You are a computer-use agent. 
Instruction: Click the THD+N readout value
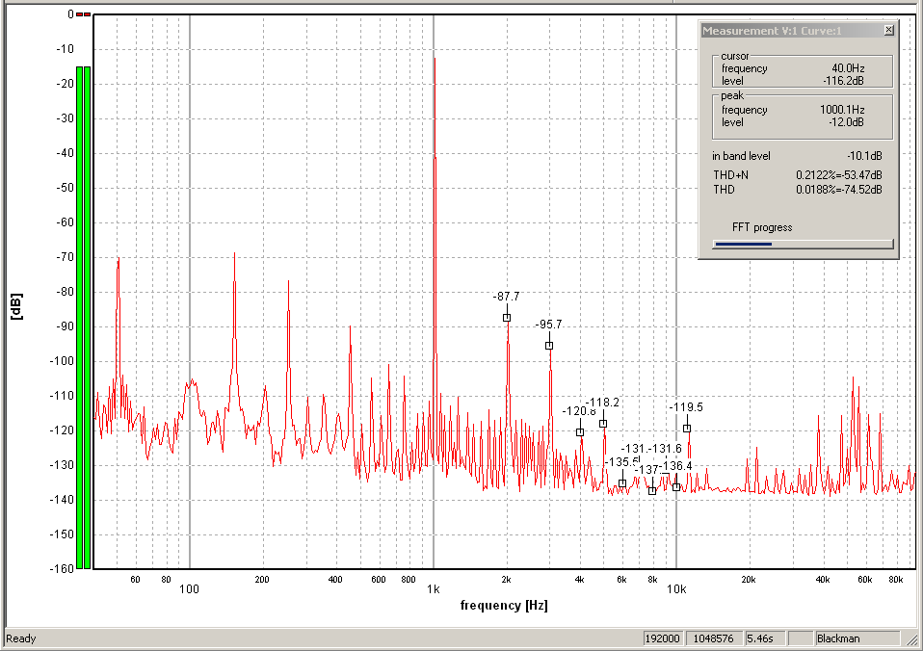coord(838,175)
